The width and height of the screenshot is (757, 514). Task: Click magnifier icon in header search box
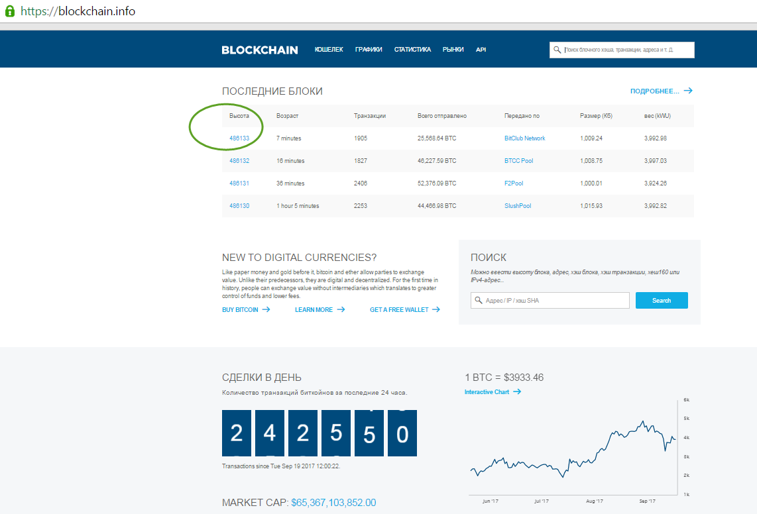[x=557, y=50]
